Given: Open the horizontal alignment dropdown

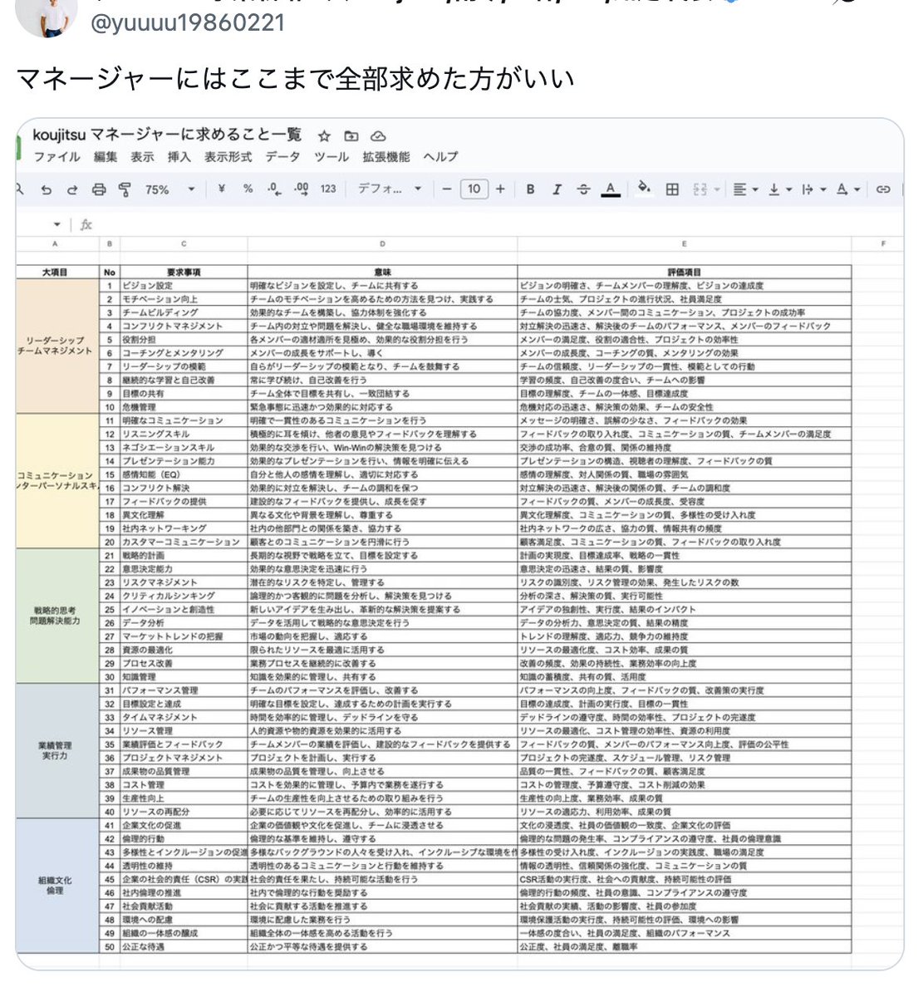Looking at the screenshot, I should (x=744, y=189).
